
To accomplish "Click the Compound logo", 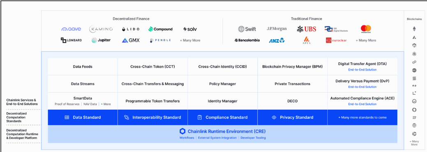I will point(160,29).
